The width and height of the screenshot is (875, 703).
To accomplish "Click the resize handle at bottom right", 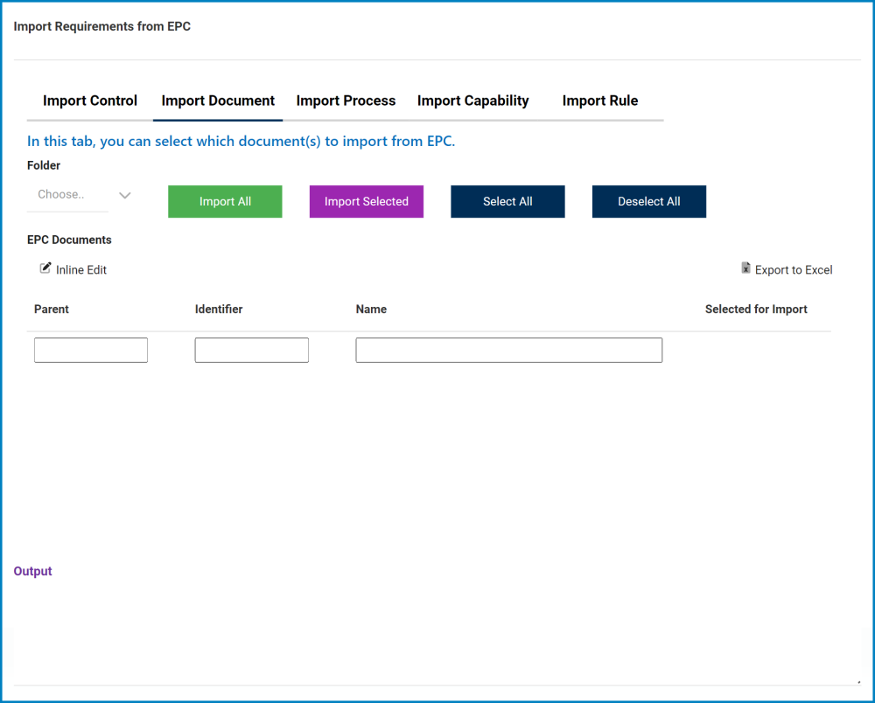I will point(859,680).
